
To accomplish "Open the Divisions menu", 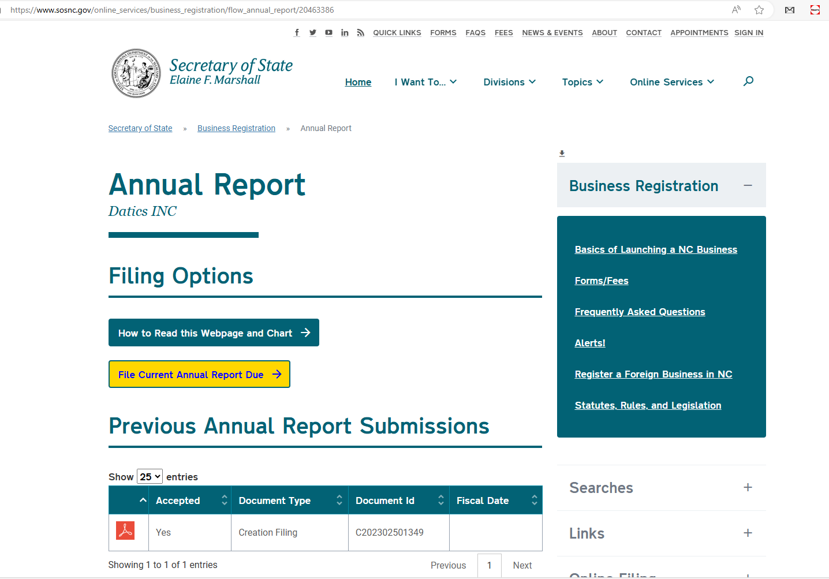I will click(509, 82).
